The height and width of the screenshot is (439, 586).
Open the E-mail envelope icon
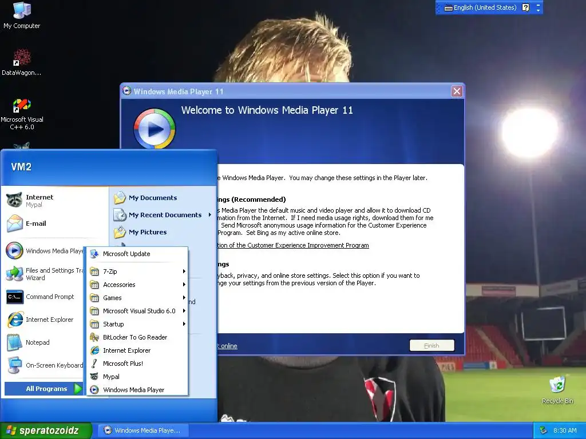click(14, 224)
